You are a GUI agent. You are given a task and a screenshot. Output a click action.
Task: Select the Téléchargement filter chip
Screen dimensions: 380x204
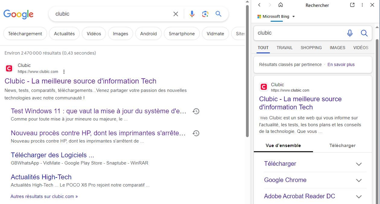tap(25, 34)
